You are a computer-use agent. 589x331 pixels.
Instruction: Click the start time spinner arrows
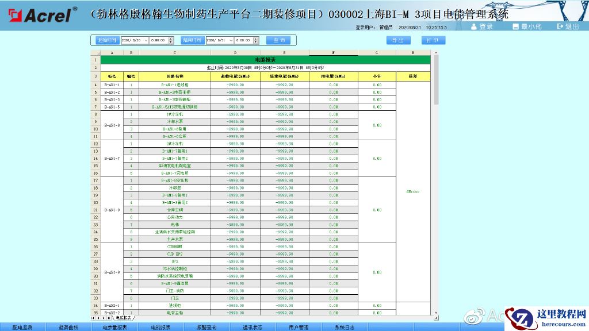(x=171, y=40)
